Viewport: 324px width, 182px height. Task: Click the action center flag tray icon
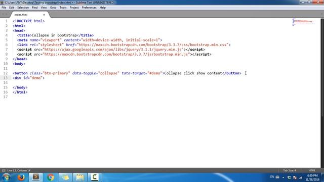pos(295,177)
